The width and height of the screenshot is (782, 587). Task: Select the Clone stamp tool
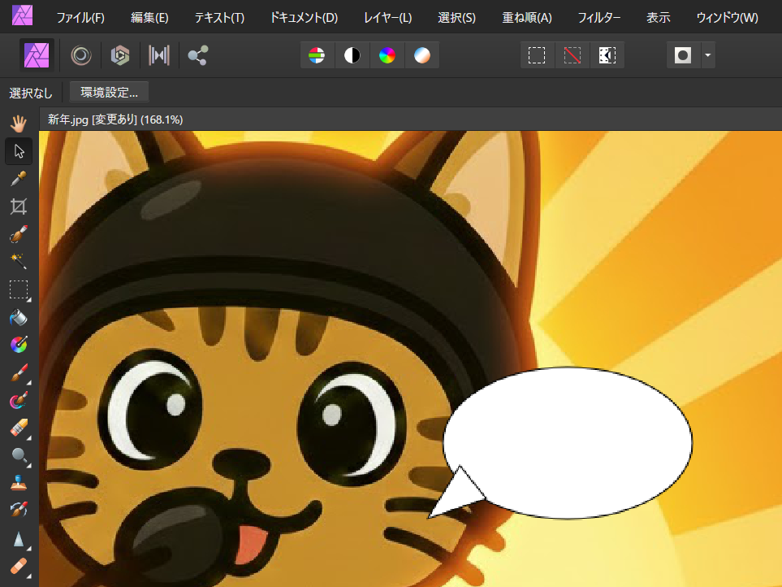coord(19,483)
